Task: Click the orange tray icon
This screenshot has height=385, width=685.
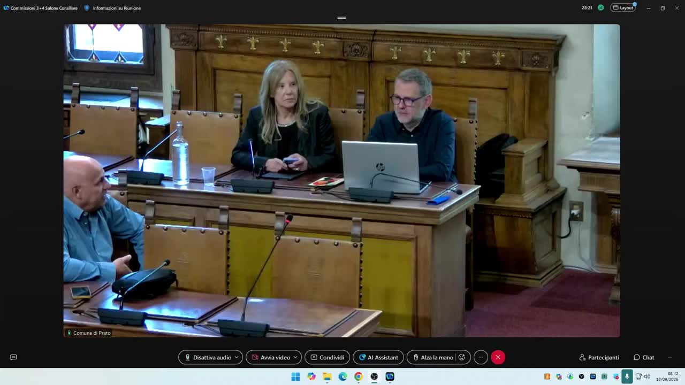Action: (x=547, y=376)
